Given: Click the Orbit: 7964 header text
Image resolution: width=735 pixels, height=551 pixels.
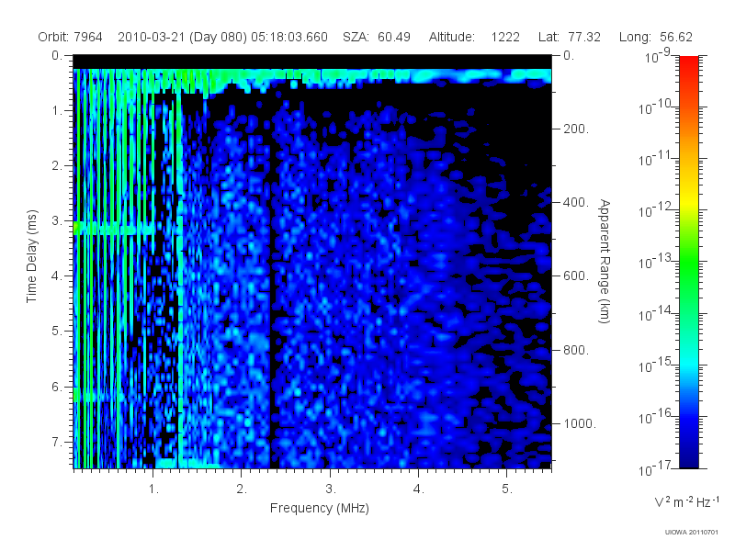Looking at the screenshot, I should (x=70, y=37).
